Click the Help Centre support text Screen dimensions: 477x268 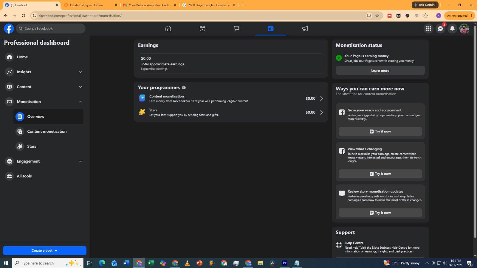[x=382, y=247]
